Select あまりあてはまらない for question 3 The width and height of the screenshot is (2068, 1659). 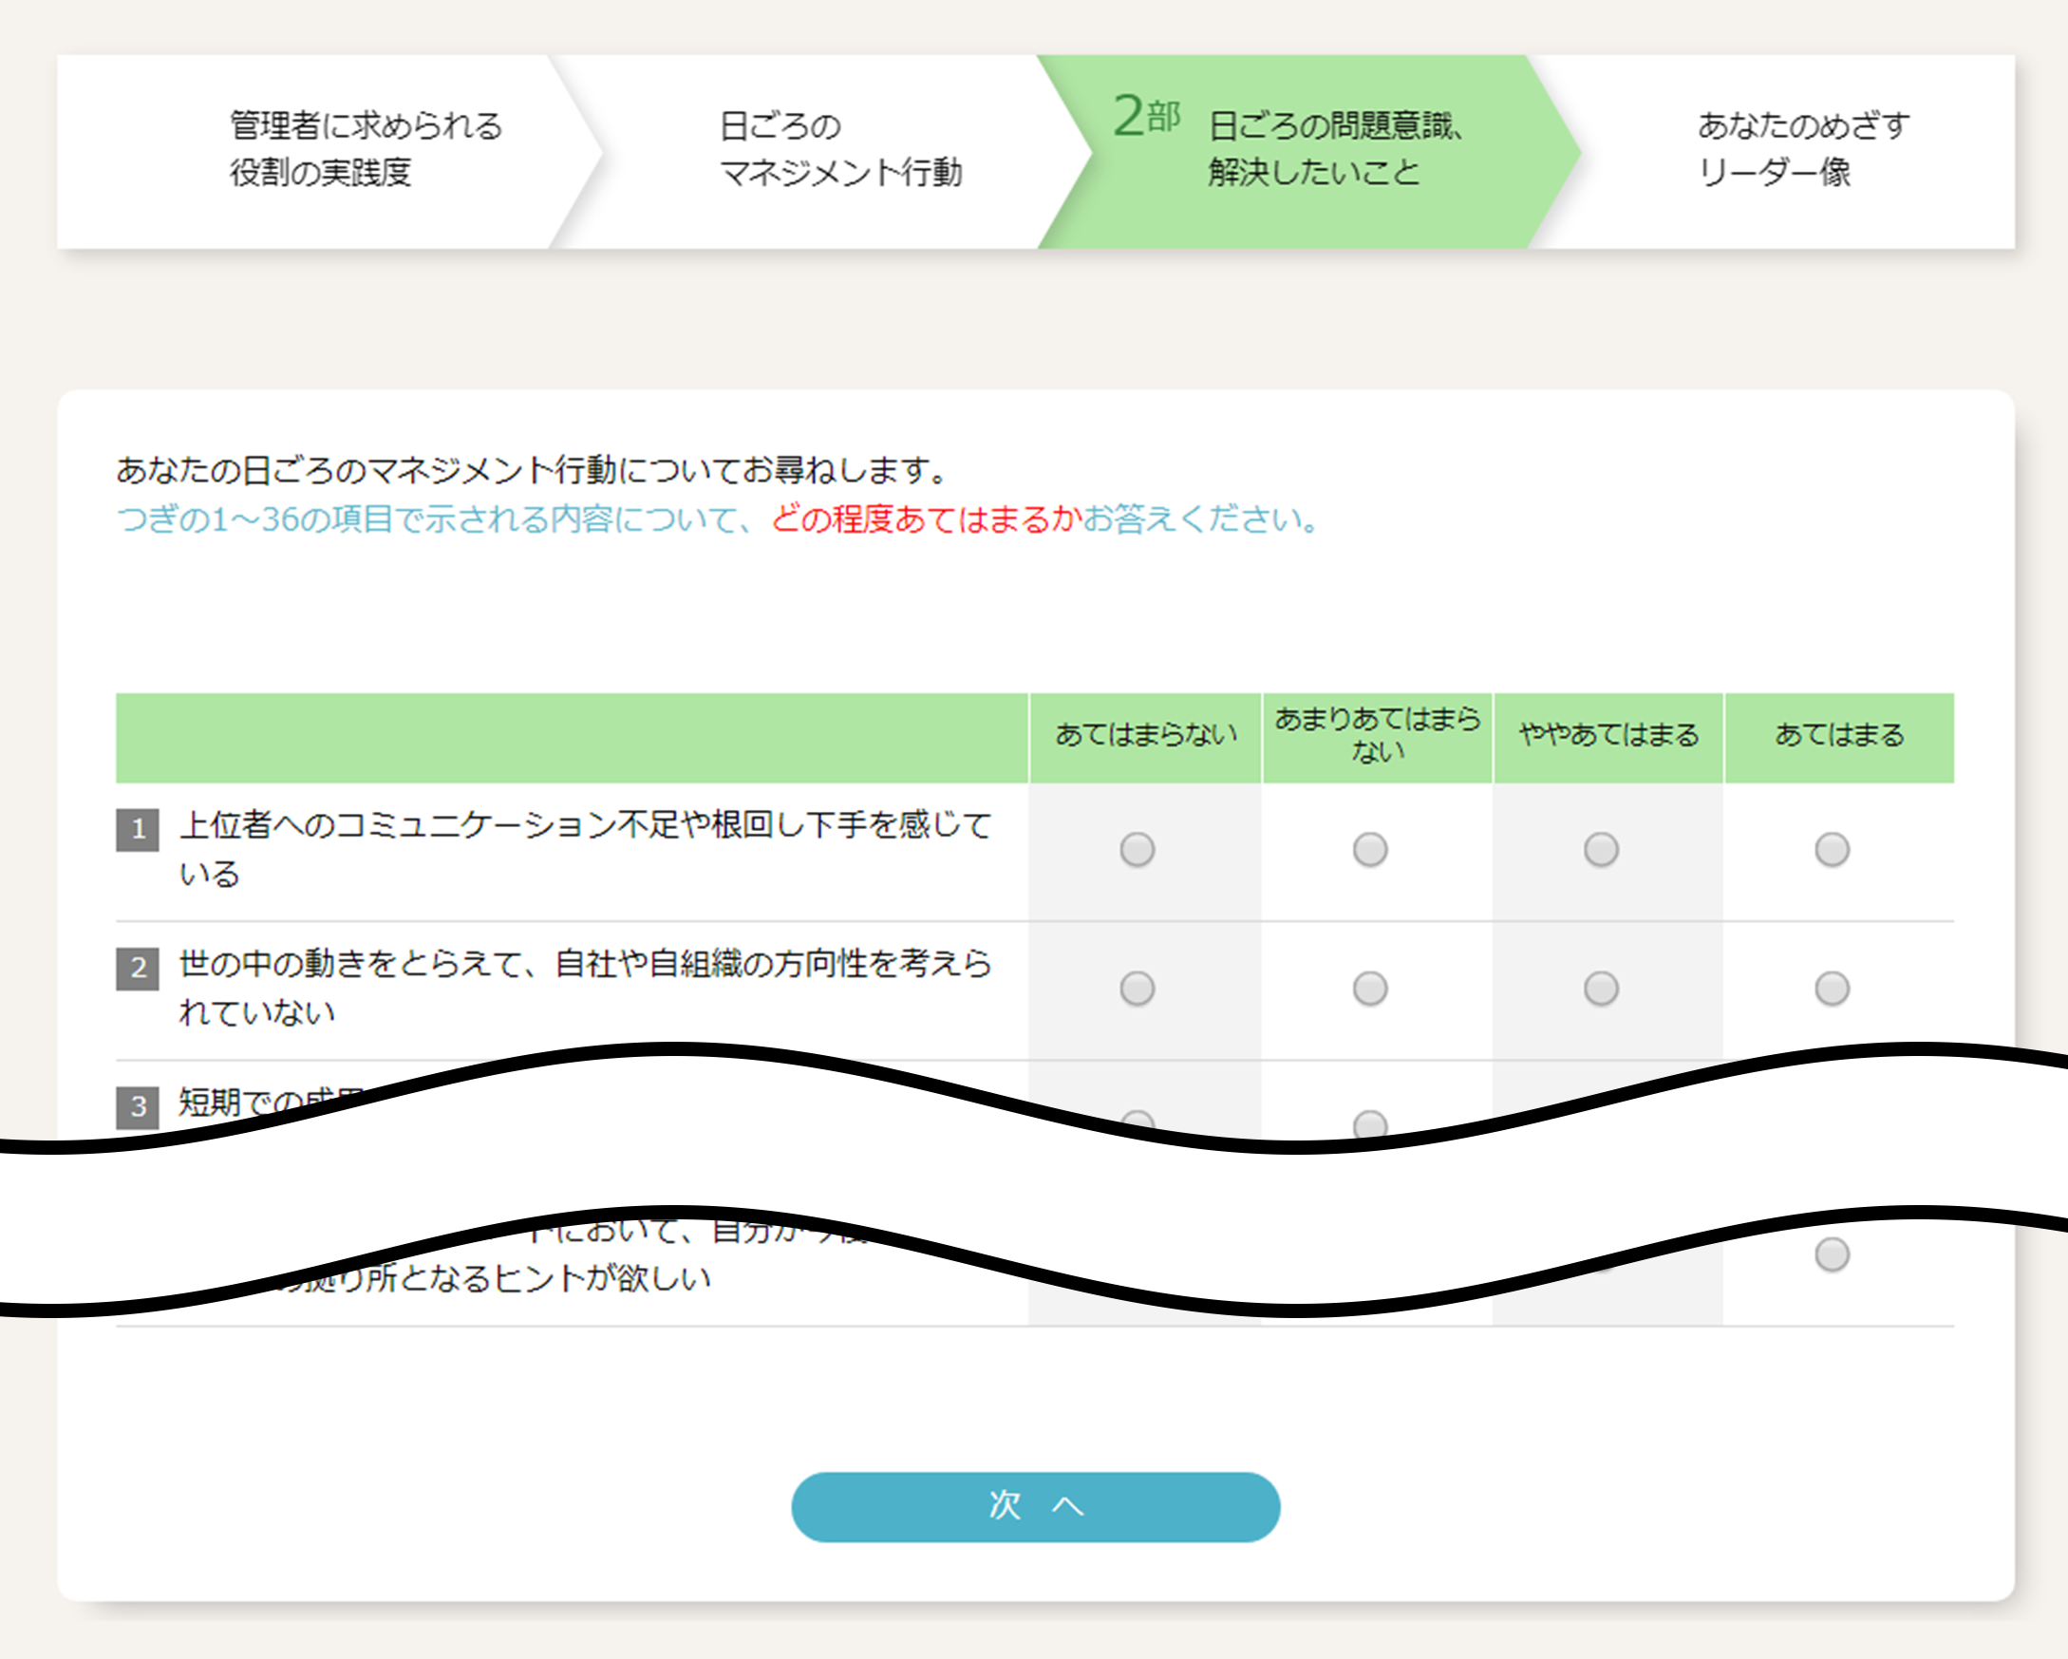[x=1370, y=1123]
